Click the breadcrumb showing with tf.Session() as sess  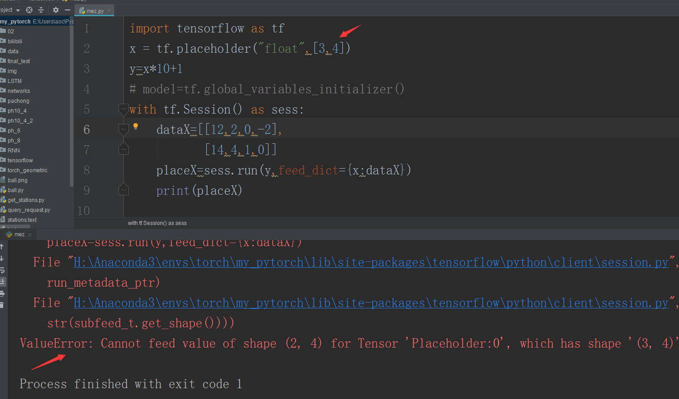[157, 223]
